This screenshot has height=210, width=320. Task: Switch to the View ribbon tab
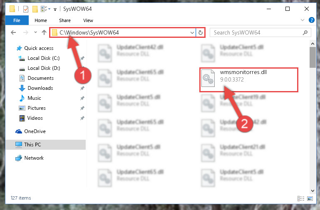(x=88, y=20)
